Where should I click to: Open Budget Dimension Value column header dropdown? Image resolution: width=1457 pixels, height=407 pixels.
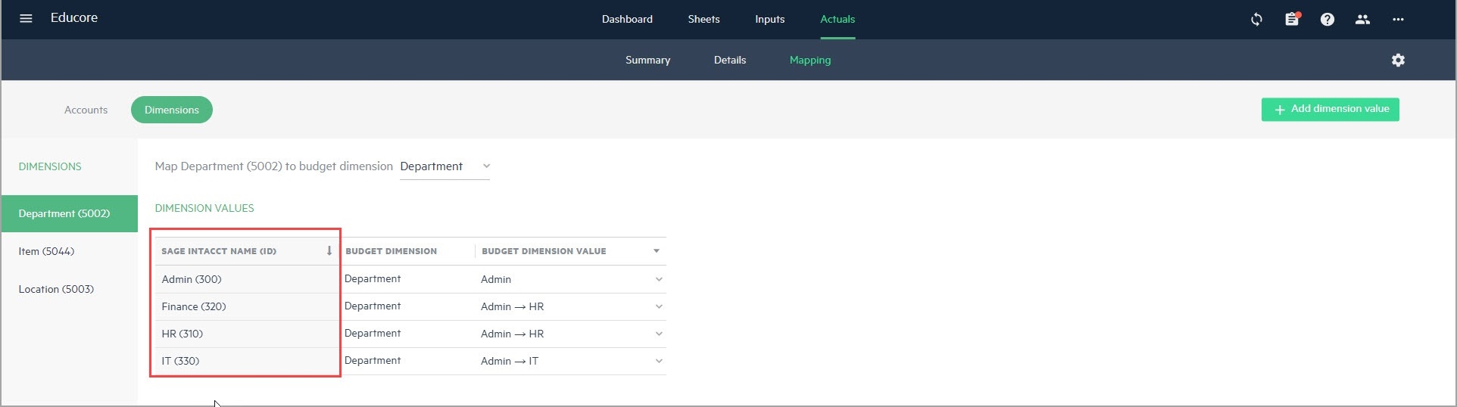(657, 250)
